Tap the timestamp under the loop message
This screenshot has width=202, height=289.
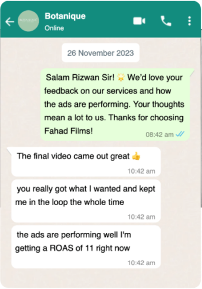click(142, 217)
